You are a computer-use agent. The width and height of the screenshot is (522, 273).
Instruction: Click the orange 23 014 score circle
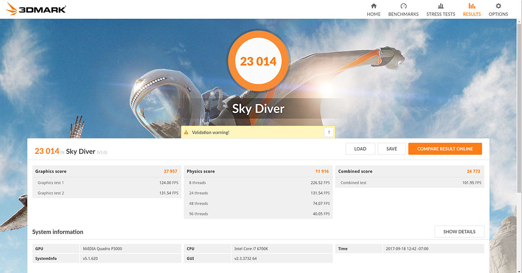pyautogui.click(x=258, y=61)
